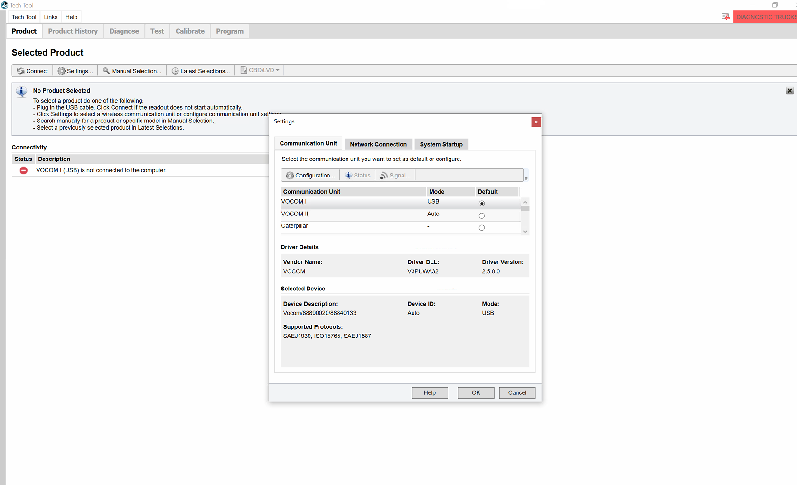This screenshot has height=485, width=797.
Task: Select VOCOM II as default communication unit
Action: [x=482, y=215]
